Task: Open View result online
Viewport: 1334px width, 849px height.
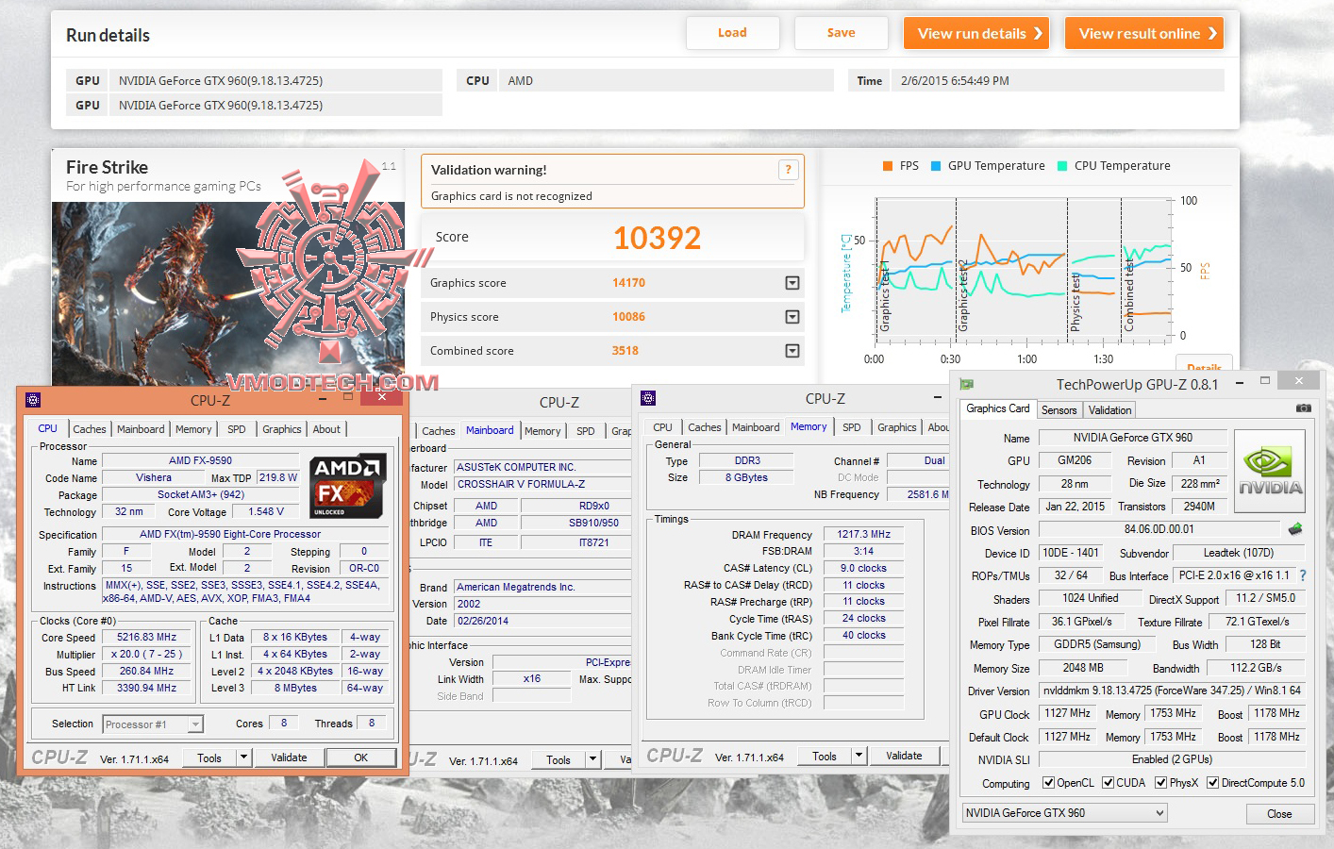Action: pos(1144,33)
